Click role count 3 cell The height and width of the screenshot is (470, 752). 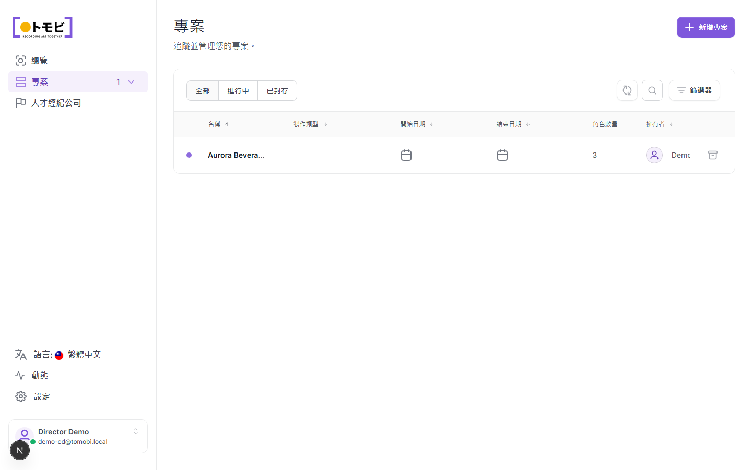pos(595,155)
